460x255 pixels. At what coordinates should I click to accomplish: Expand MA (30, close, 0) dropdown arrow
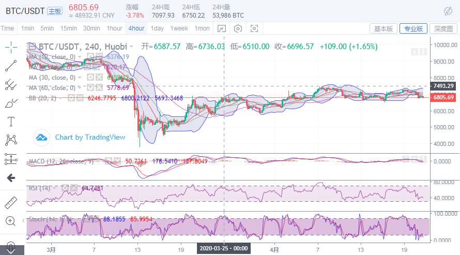(80, 78)
